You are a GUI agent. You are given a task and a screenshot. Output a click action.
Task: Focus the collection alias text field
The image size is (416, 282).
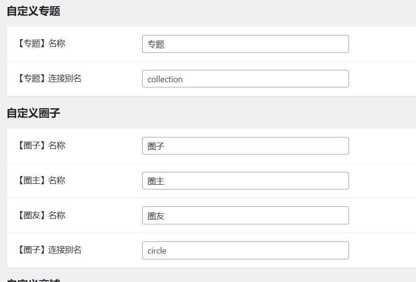[246, 79]
